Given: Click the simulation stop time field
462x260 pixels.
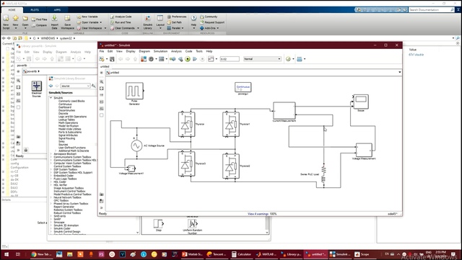Looking at the screenshot, I should pyautogui.click(x=230, y=59).
